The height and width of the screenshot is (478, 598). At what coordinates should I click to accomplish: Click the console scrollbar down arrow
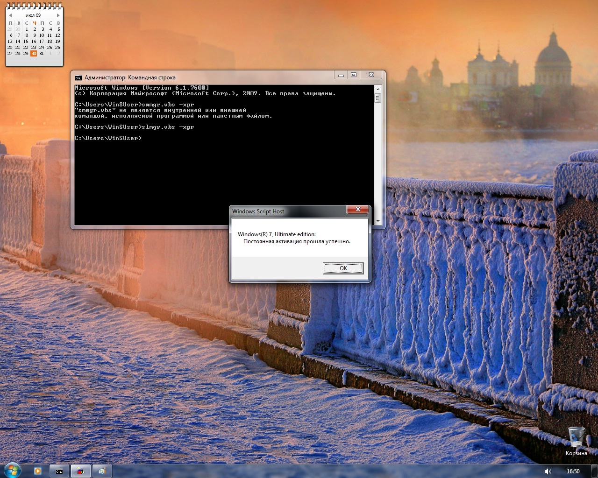click(x=377, y=221)
